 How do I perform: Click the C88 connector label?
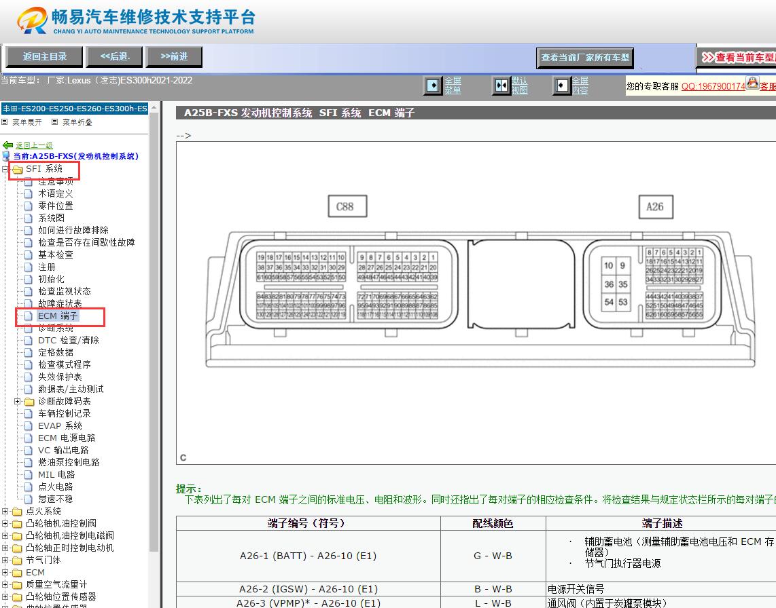point(347,206)
